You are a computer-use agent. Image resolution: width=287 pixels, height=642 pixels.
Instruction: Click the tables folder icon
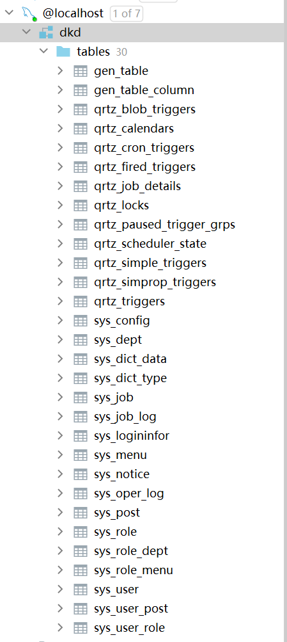(63, 51)
